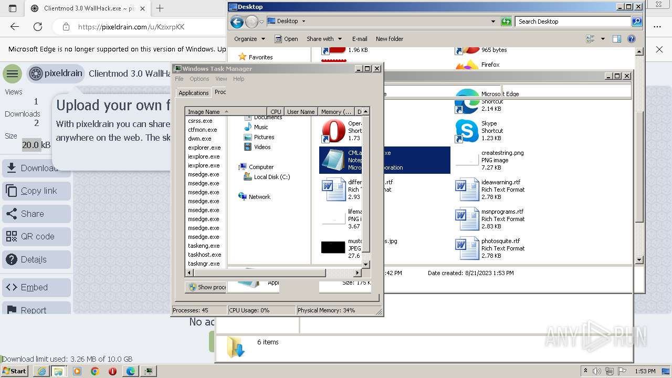This screenshot has width=672, height=378.
Task: Click the Share button on pixeldrain
Action: [36, 214]
